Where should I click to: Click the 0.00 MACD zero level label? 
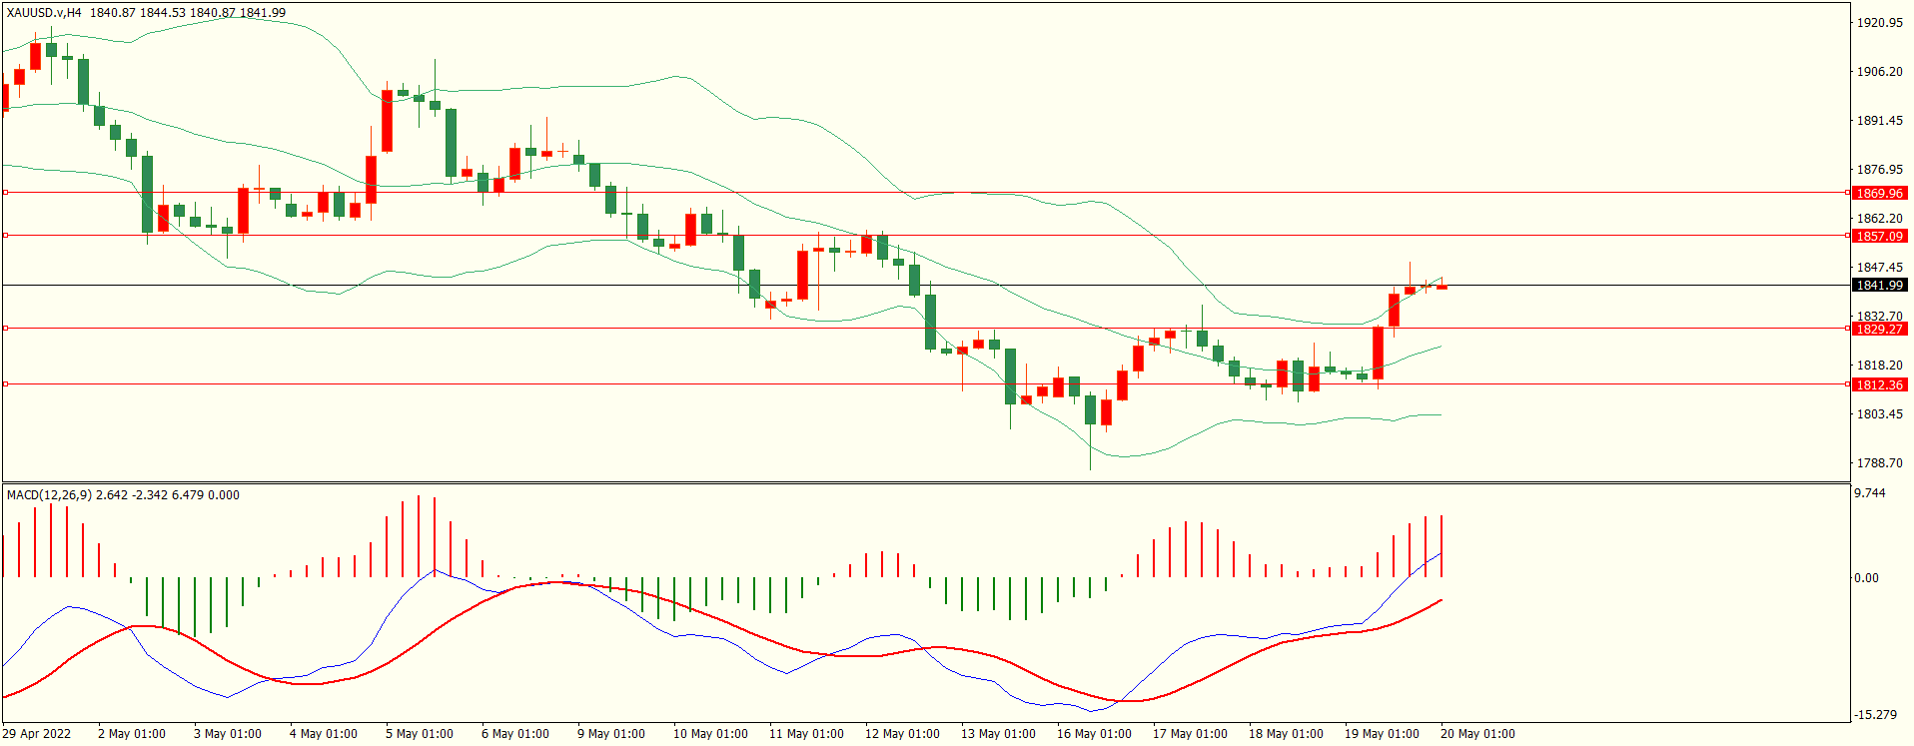click(x=1866, y=577)
